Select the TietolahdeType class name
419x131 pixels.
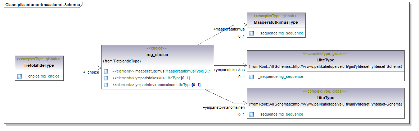coord(39,65)
